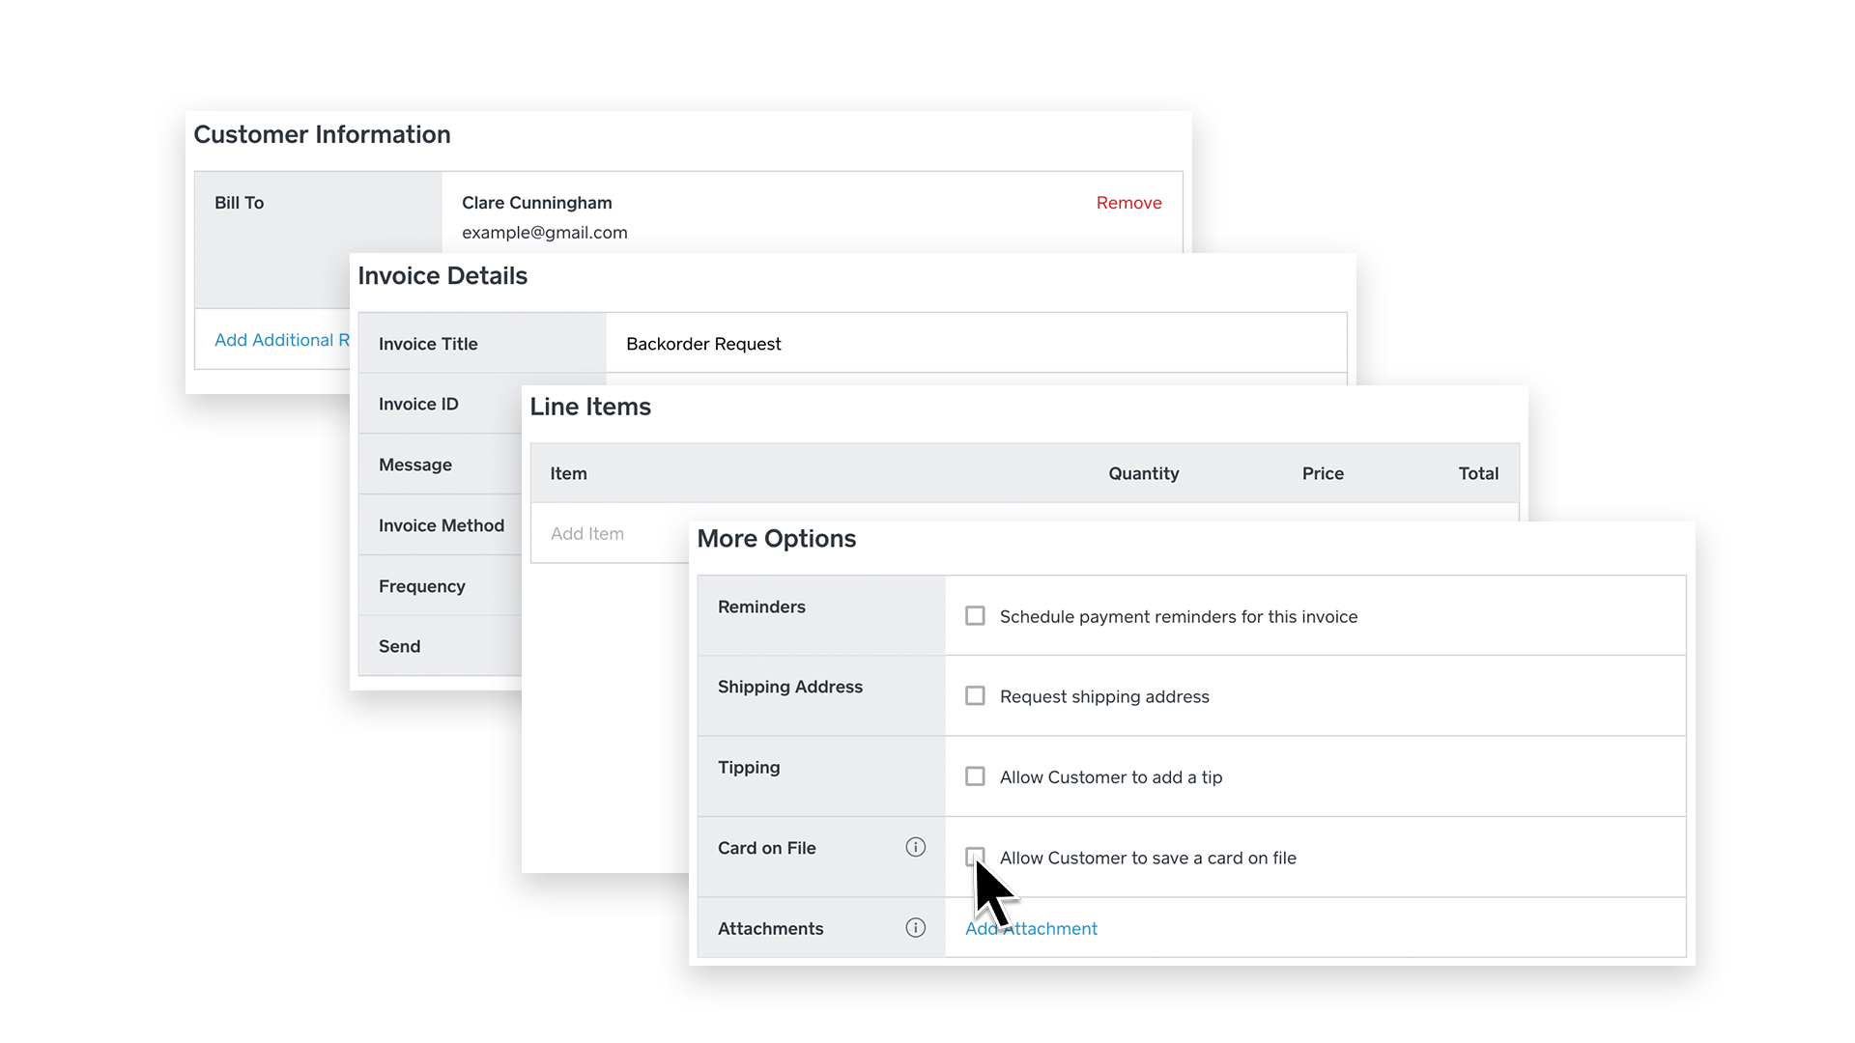The height and width of the screenshot is (1043, 1855).
Task: Click the example@gmail.com email text
Action: point(544,233)
